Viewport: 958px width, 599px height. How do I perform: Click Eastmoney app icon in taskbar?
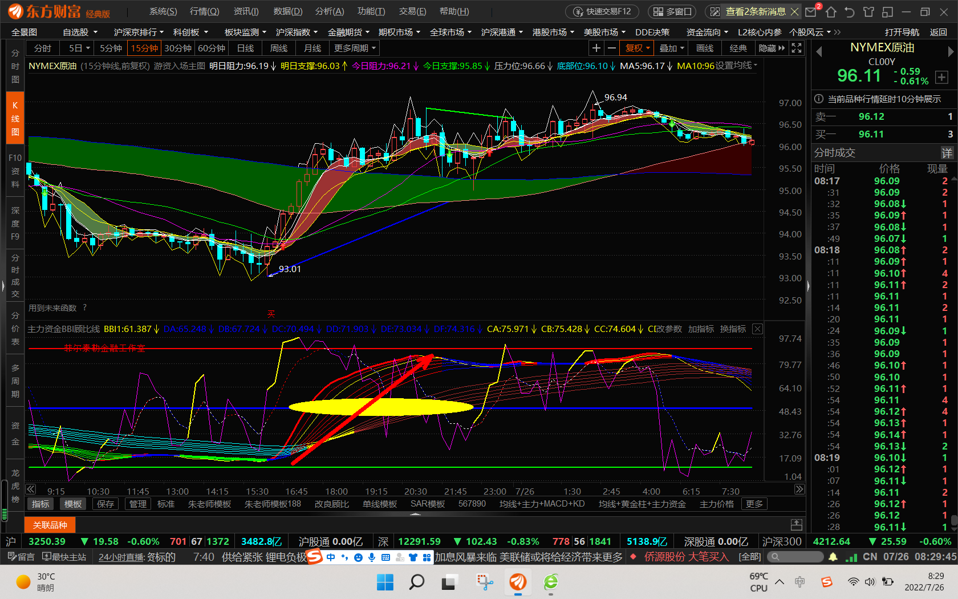pos(518,582)
